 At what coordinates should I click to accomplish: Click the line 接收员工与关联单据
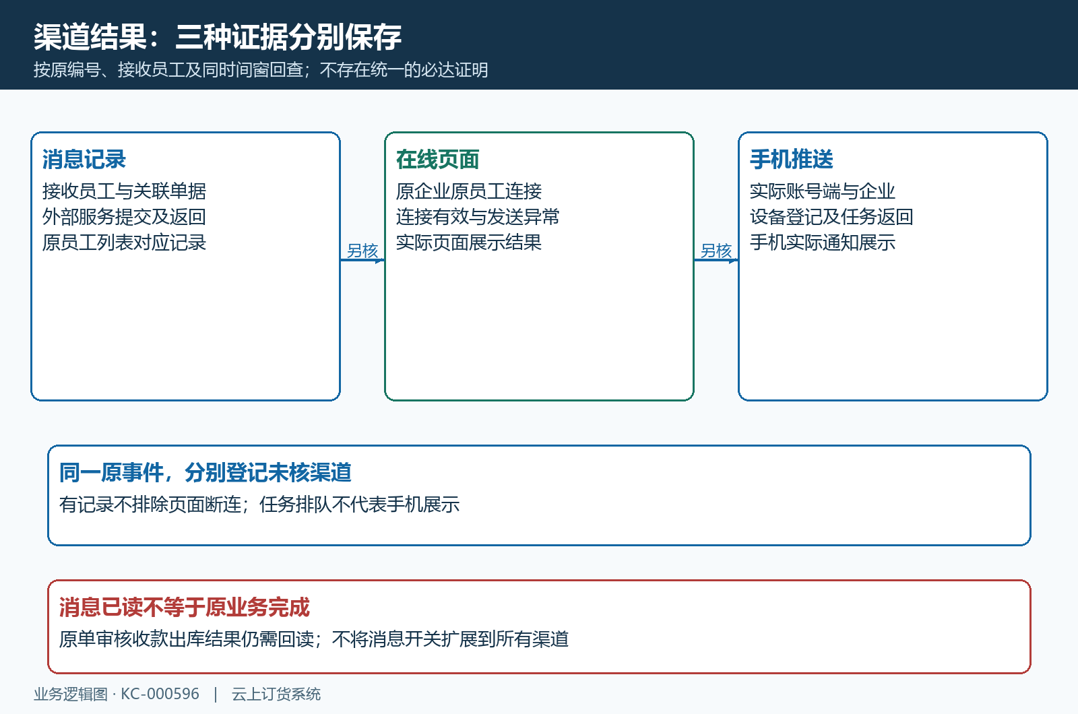pos(124,191)
